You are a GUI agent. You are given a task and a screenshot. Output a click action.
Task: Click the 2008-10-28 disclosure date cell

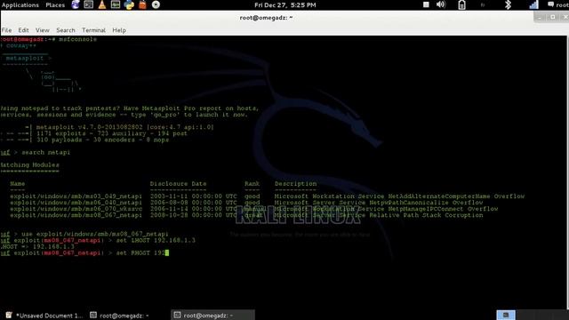coord(194,215)
